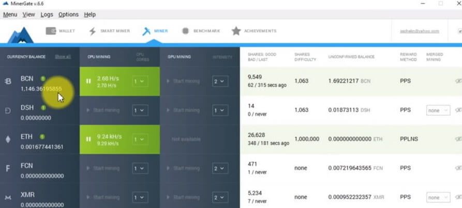462x208 pixels.
Task: Click the FCN currency icon
Action: pyautogui.click(x=8, y=169)
